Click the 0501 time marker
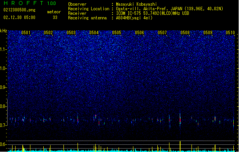Image resolution: width=239 pixels, height=152 pixels. [25, 33]
